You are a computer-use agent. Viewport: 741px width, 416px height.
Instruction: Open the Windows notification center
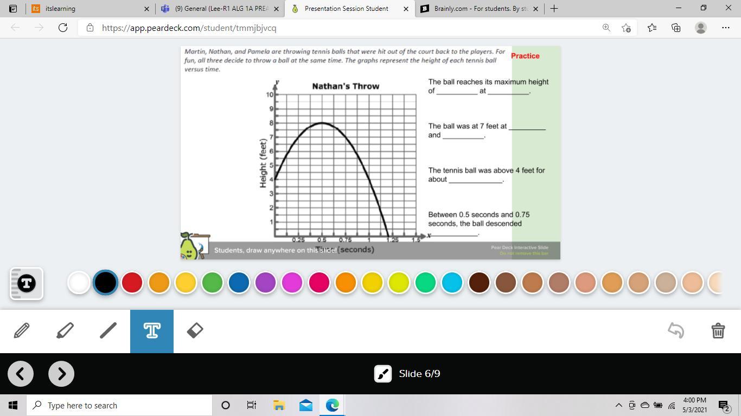[724, 405]
